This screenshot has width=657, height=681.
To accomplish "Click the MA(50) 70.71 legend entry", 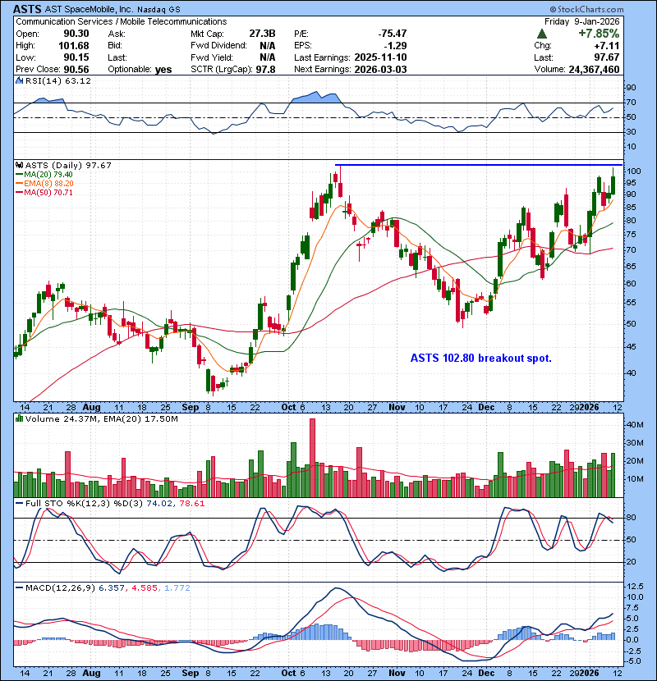I will [x=44, y=193].
